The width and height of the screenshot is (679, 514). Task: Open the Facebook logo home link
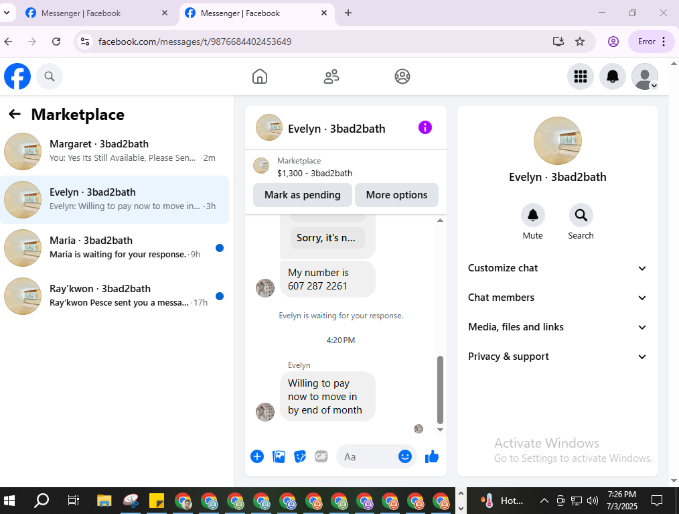17,76
